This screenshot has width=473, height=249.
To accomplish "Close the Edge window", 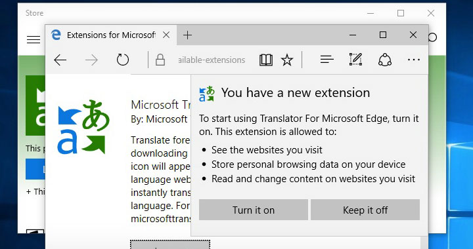I will pyautogui.click(x=413, y=35).
